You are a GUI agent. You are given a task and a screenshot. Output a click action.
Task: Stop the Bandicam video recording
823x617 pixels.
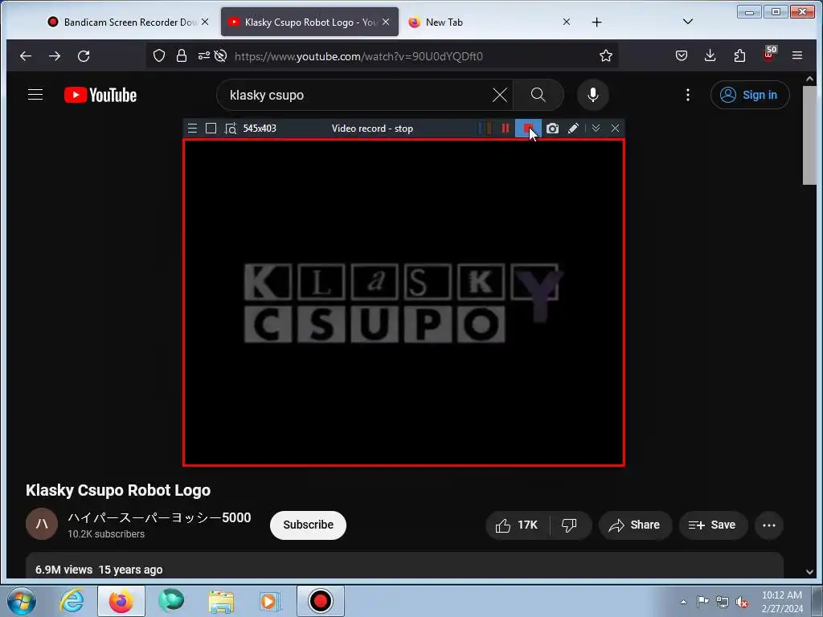528,129
